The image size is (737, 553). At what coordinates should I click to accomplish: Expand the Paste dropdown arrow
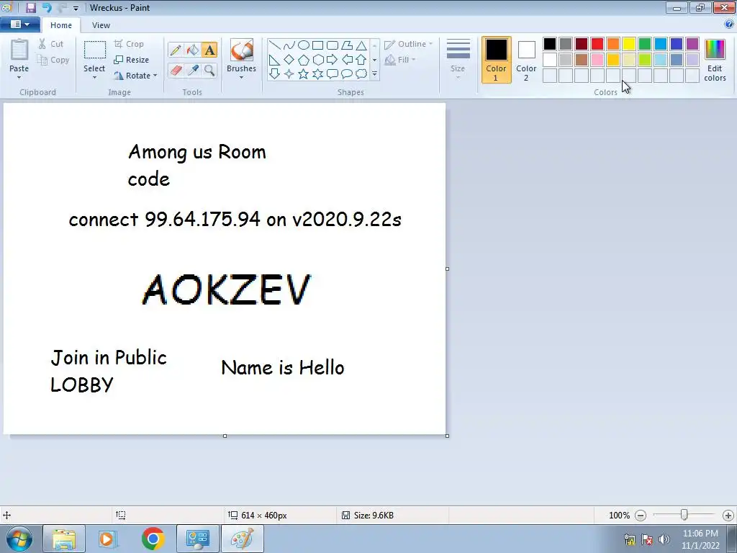tap(19, 78)
